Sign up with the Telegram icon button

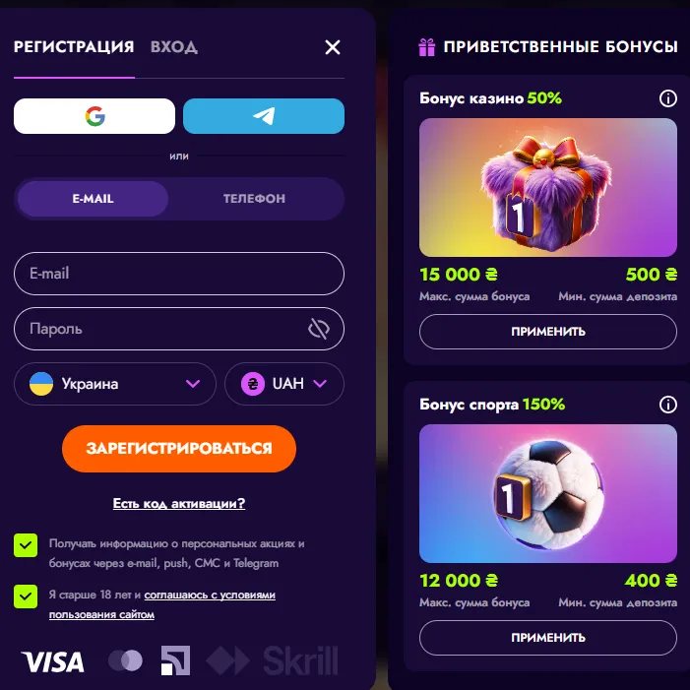264,116
